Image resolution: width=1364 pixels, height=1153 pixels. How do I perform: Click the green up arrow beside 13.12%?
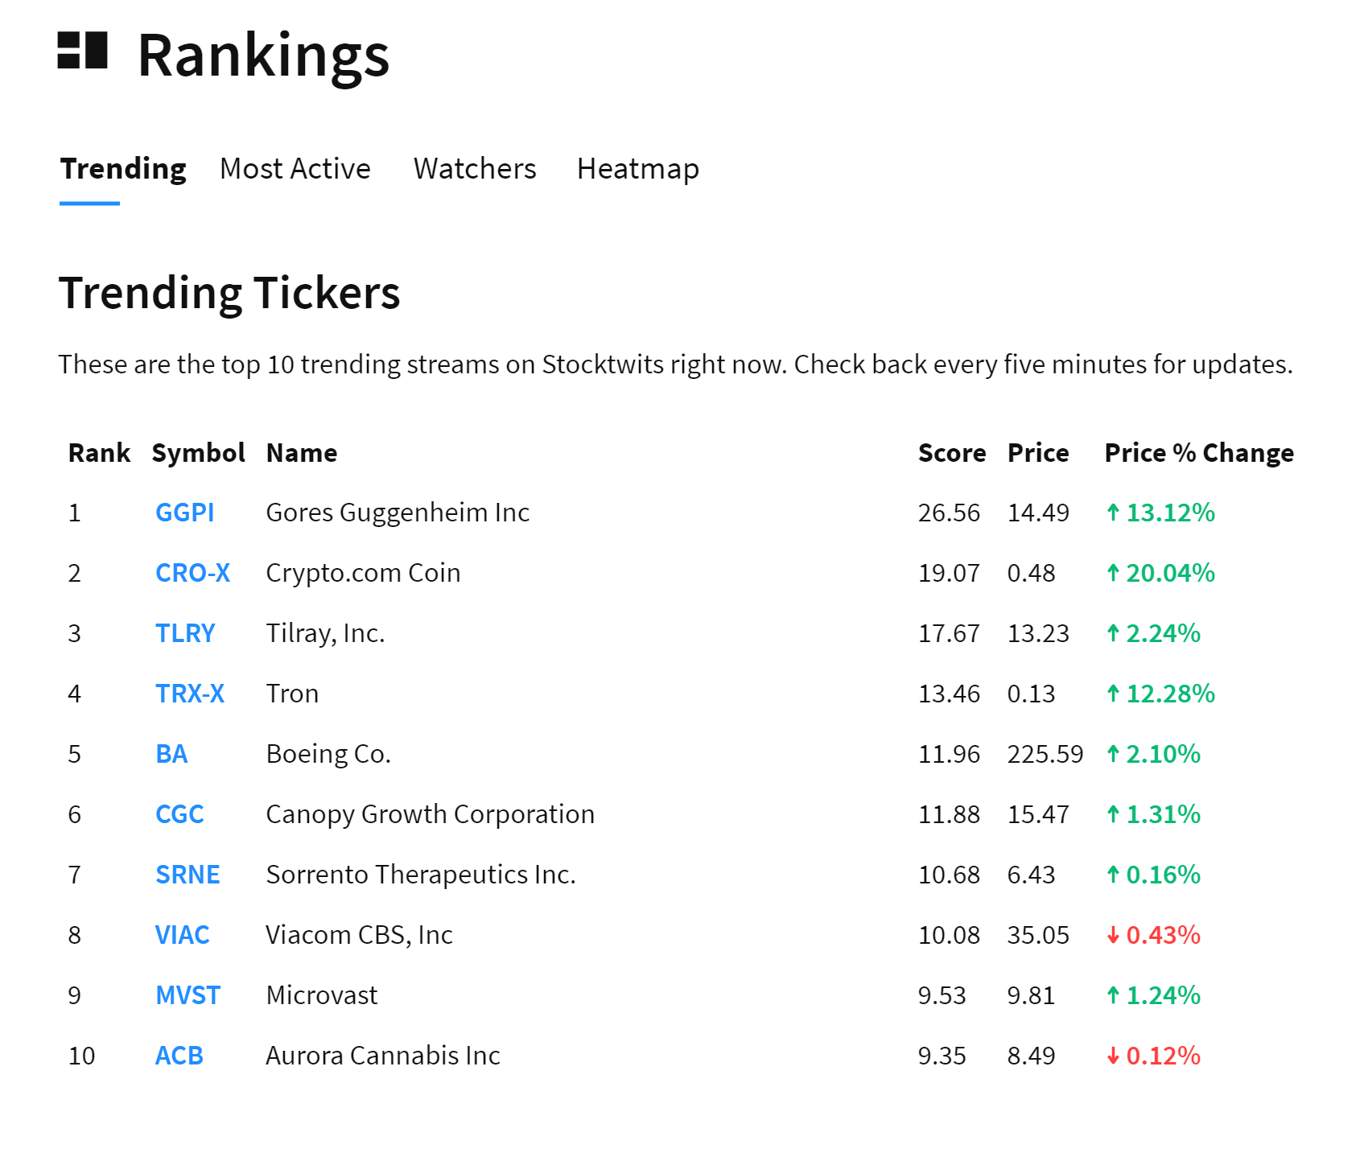pos(1113,513)
